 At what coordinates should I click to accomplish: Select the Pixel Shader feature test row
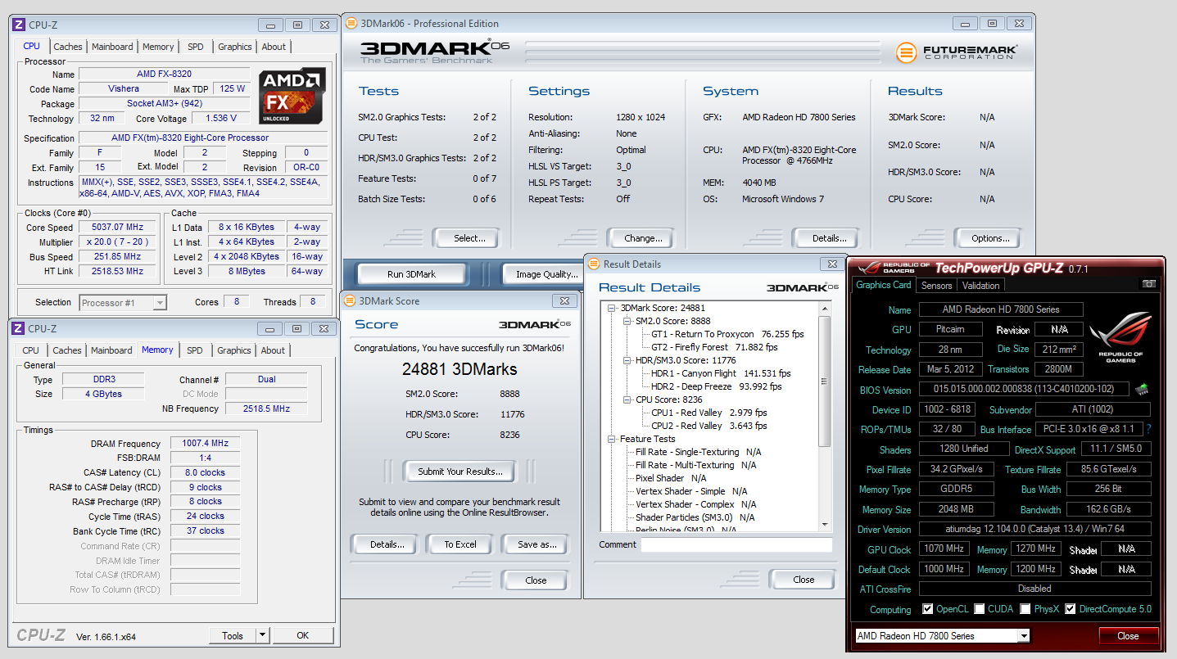(x=670, y=478)
